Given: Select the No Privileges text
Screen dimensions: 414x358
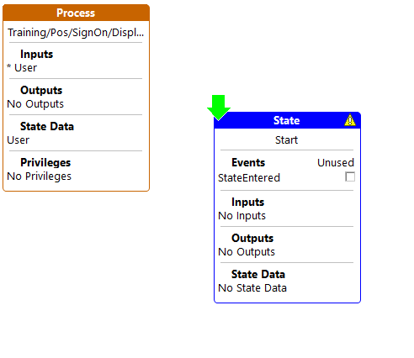Looking at the screenshot, I should [x=40, y=176].
